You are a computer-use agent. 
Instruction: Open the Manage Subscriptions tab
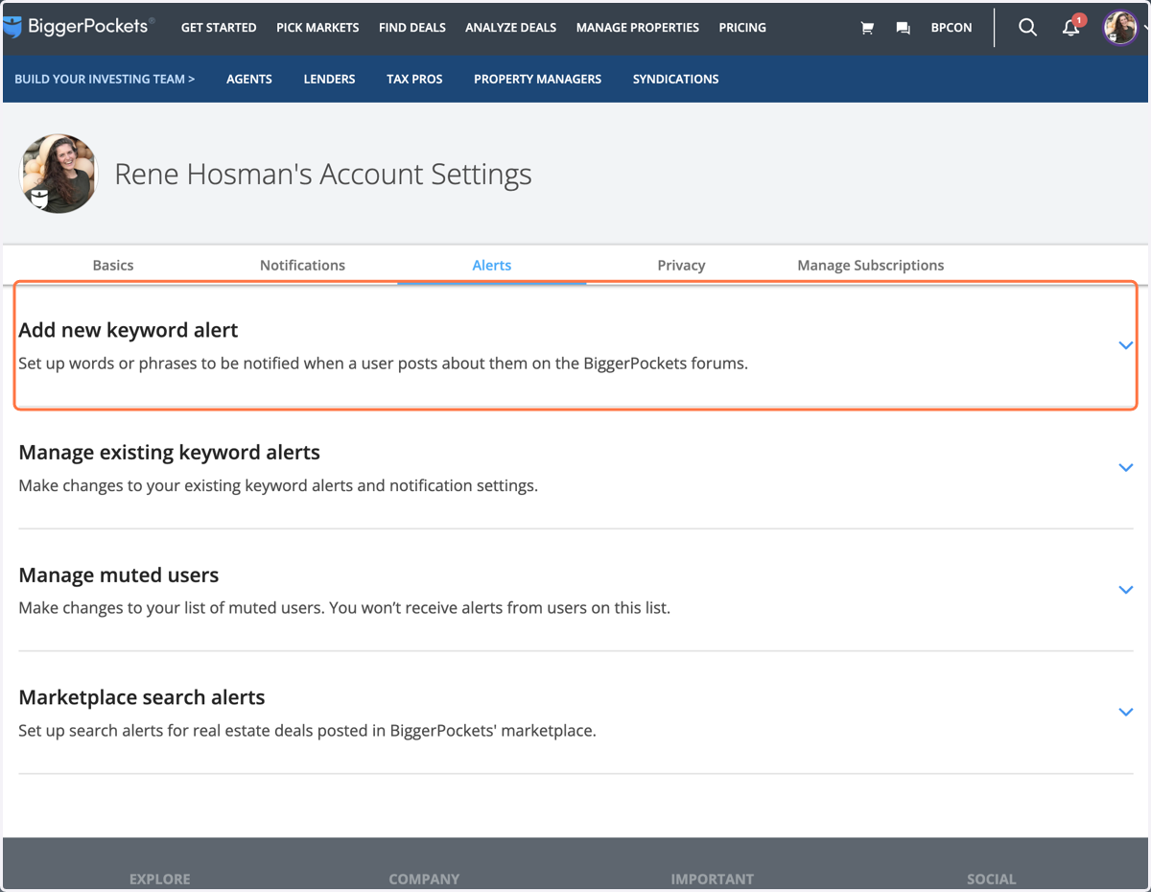(x=871, y=265)
